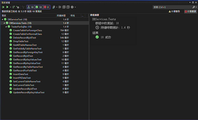The height and width of the screenshot is (120, 198).
Task: Toggle total tests filter showing 18
Action: [31, 7]
